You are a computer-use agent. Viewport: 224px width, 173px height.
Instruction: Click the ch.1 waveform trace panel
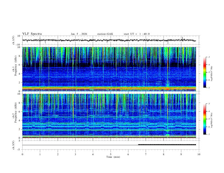click(x=109, y=40)
